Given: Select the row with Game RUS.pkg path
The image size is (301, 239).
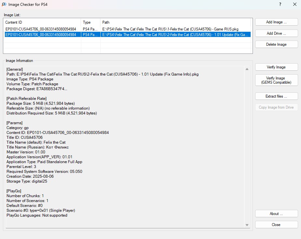Looking at the screenshot, I should 127,29.
